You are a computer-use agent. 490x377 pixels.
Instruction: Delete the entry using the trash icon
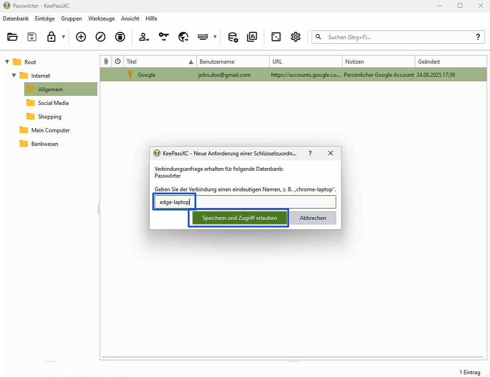click(x=120, y=37)
